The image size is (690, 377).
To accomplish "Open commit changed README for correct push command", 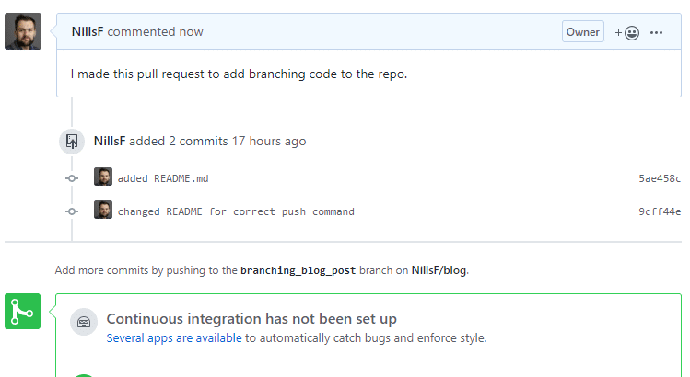I will [x=236, y=211].
